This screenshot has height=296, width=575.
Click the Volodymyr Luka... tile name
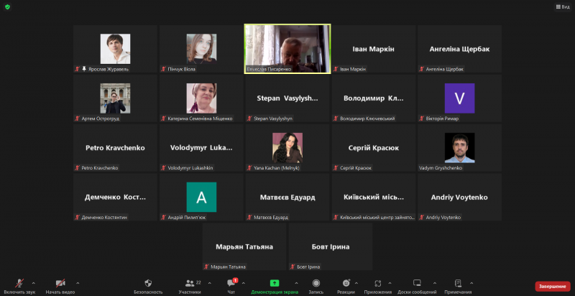click(201, 148)
